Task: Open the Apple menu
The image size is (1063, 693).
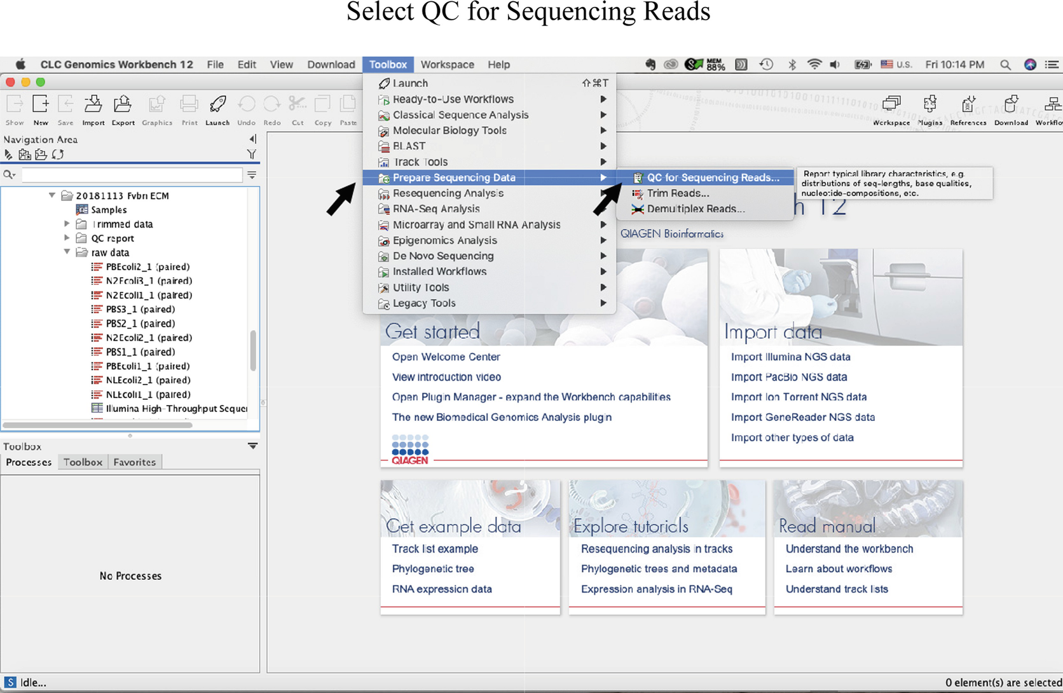Action: coord(20,64)
